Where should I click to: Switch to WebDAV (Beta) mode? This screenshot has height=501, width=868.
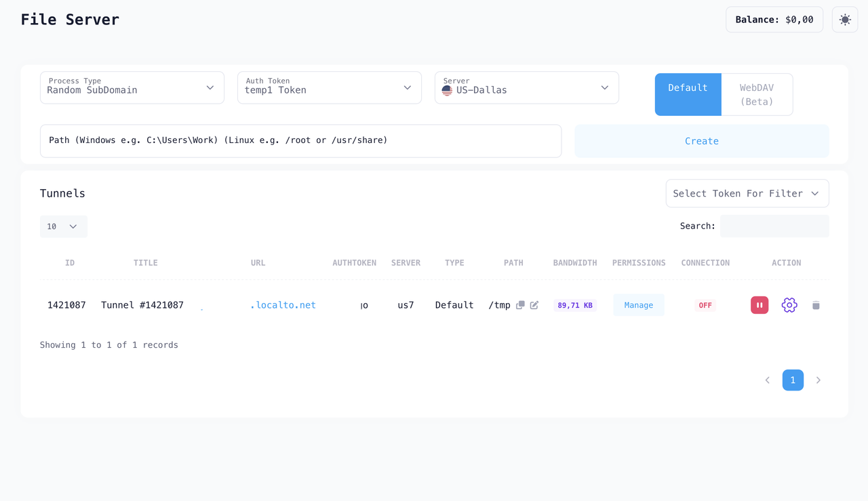(x=757, y=94)
